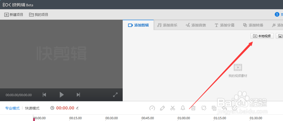Click the 01:15.00 mark on ruler
The width and height of the screenshot is (283, 121).
tap(220, 118)
